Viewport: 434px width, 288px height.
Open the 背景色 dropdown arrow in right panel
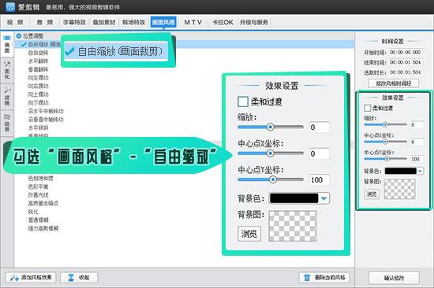(420, 171)
